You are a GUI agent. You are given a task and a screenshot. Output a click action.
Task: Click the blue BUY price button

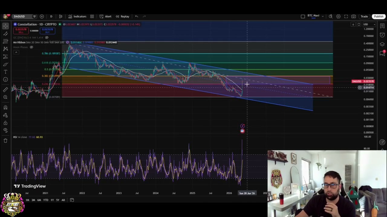tap(47, 30)
